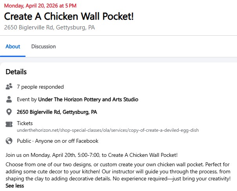The width and height of the screenshot is (237, 191).
Task: Click the red event date at the top
Action: click(x=40, y=5)
